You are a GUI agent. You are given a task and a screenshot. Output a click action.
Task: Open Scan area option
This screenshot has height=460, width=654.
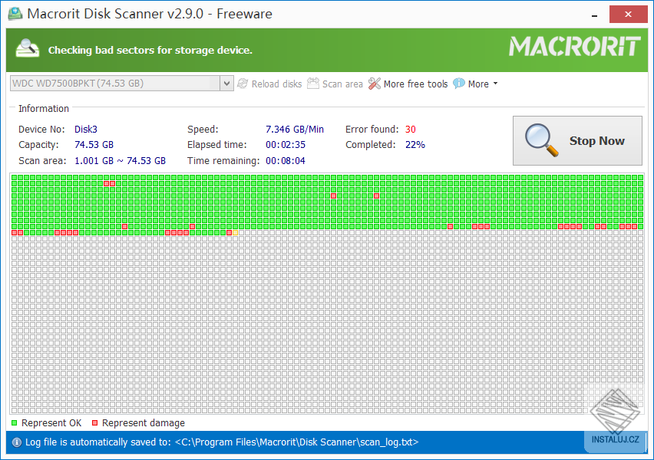342,84
